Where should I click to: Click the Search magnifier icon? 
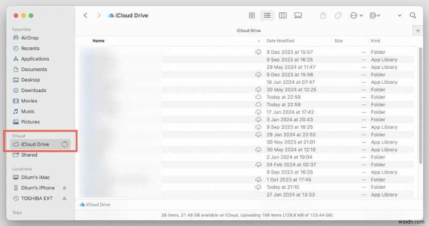pos(413,16)
